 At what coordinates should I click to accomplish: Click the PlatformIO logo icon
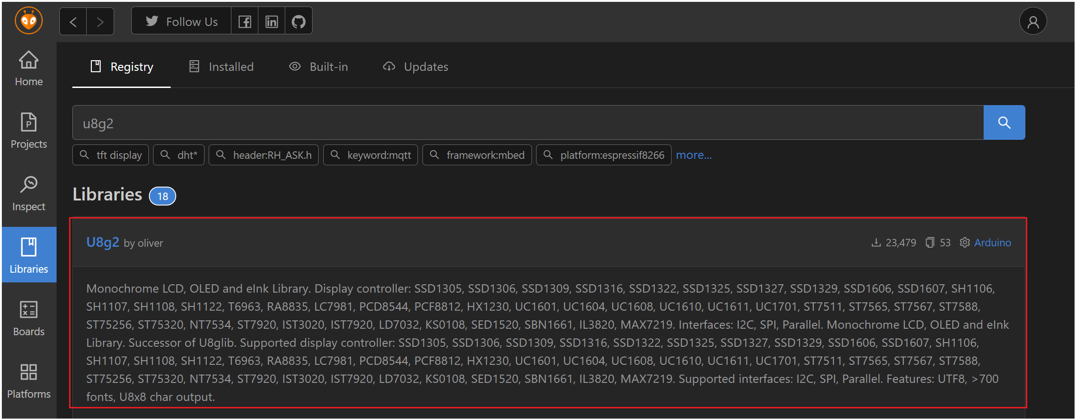29,21
